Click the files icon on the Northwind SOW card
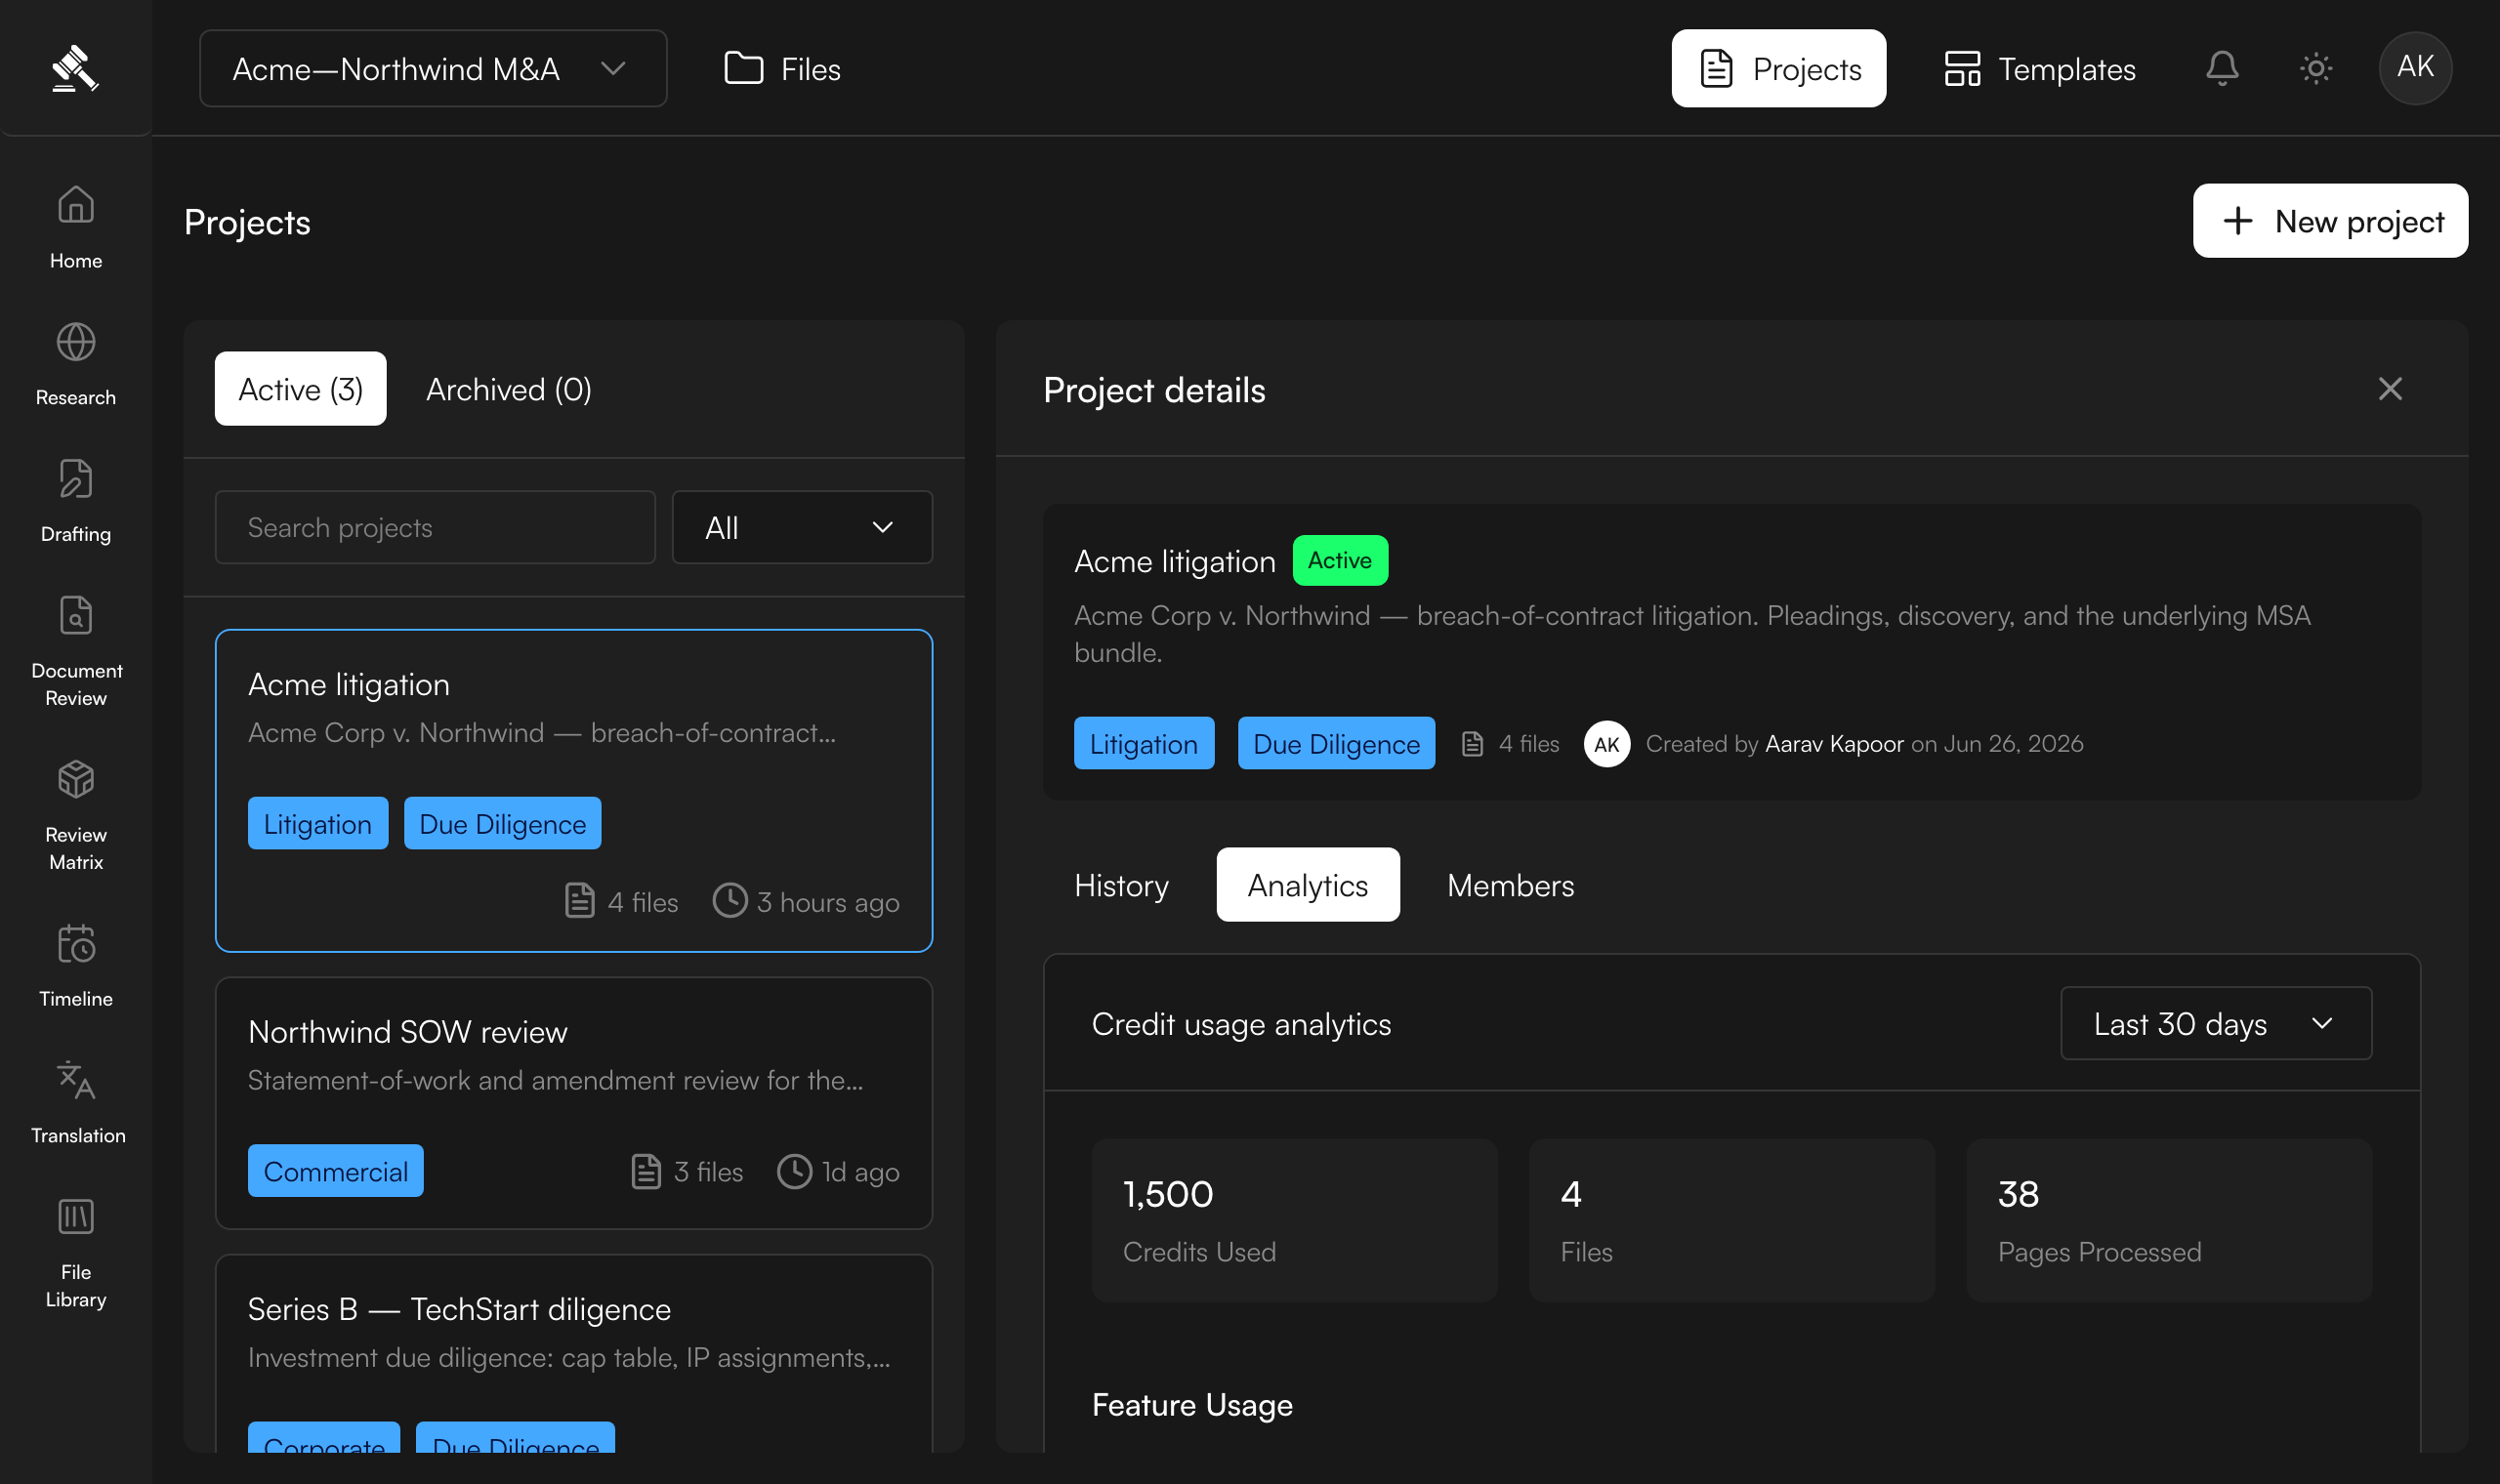This screenshot has width=2500, height=1484. pyautogui.click(x=646, y=1171)
